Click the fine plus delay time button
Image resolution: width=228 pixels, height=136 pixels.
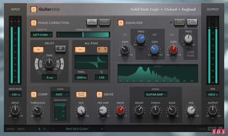click(x=58, y=64)
